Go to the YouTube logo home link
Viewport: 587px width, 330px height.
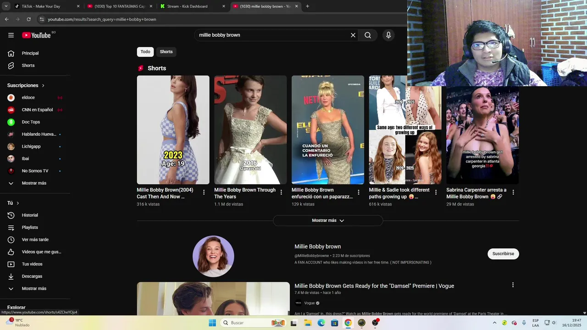36,35
